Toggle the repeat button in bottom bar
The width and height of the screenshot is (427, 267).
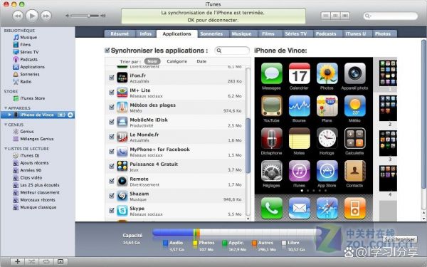(x=46, y=261)
